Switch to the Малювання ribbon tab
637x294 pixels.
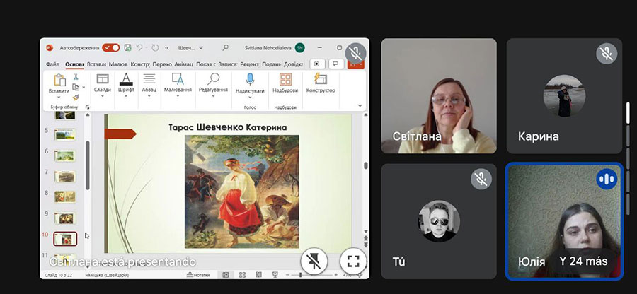(118, 64)
